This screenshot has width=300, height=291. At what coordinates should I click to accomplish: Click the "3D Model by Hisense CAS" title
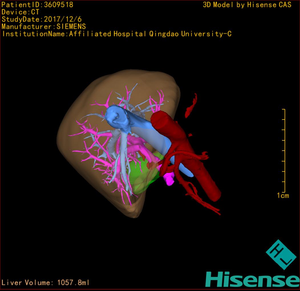click(x=247, y=5)
